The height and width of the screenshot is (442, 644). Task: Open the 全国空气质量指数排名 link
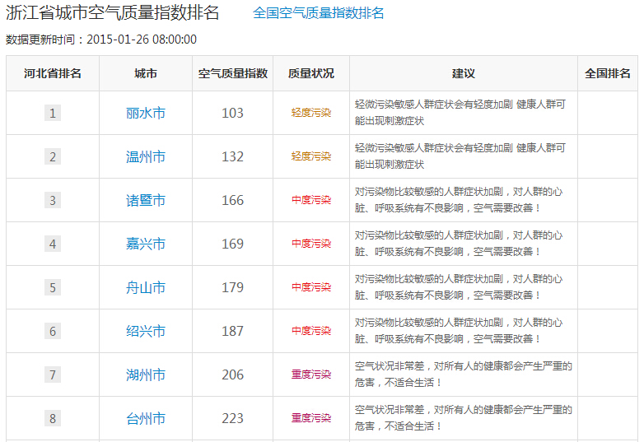318,13
